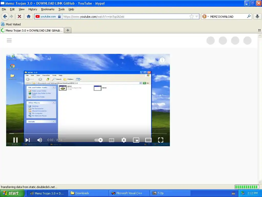This screenshot has width=262, height=197.
Task: Open the View menu
Action: point(21,9)
